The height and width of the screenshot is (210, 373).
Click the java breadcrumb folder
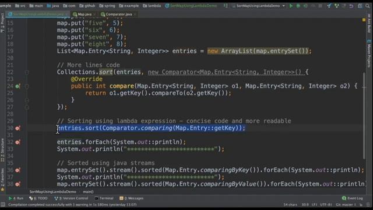pos(53,6)
